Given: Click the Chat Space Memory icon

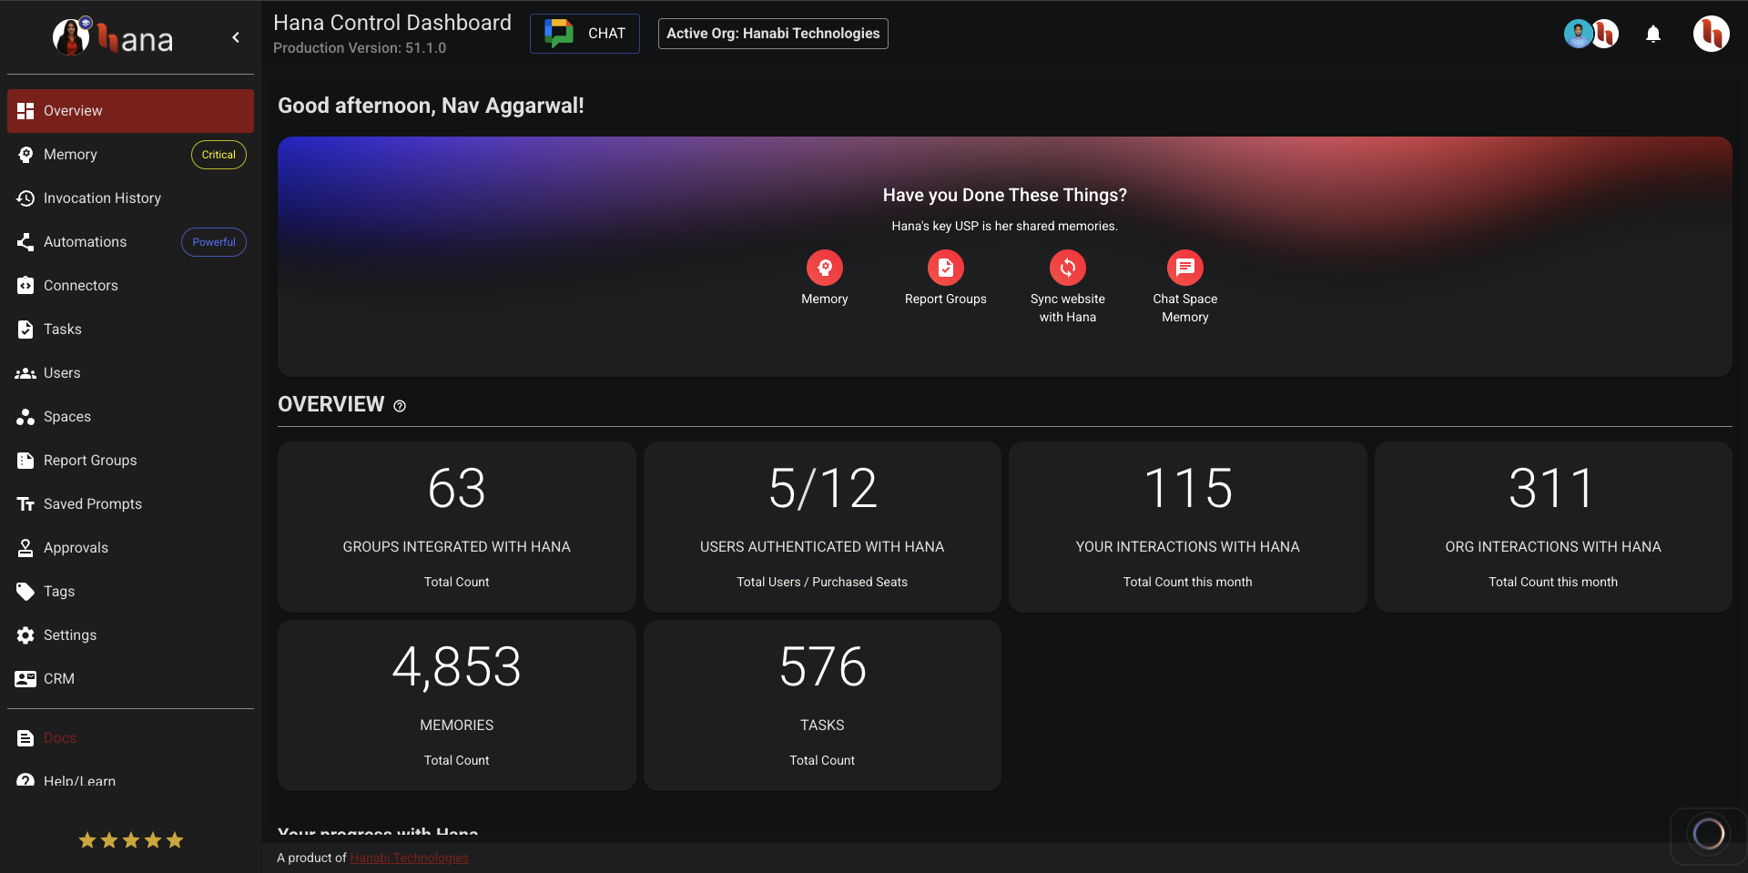Looking at the screenshot, I should tap(1185, 268).
